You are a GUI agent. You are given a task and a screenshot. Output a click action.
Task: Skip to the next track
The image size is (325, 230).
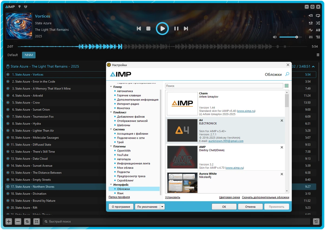[x=186, y=28]
